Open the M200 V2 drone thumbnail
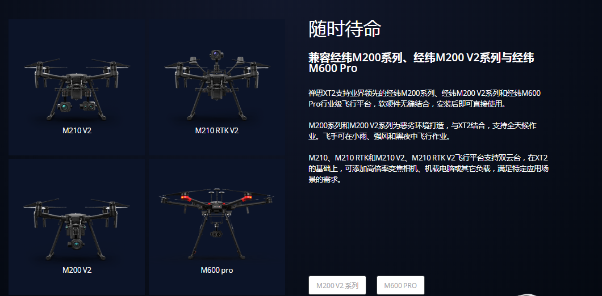 point(77,229)
